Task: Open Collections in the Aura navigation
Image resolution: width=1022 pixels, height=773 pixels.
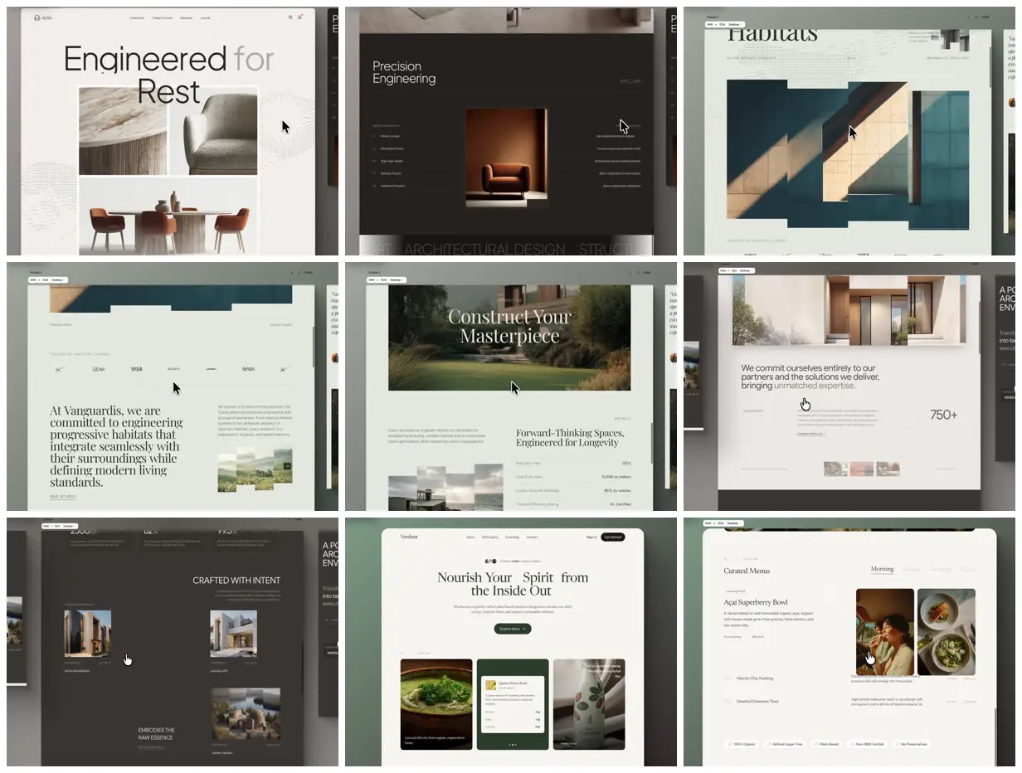Action: click(137, 17)
